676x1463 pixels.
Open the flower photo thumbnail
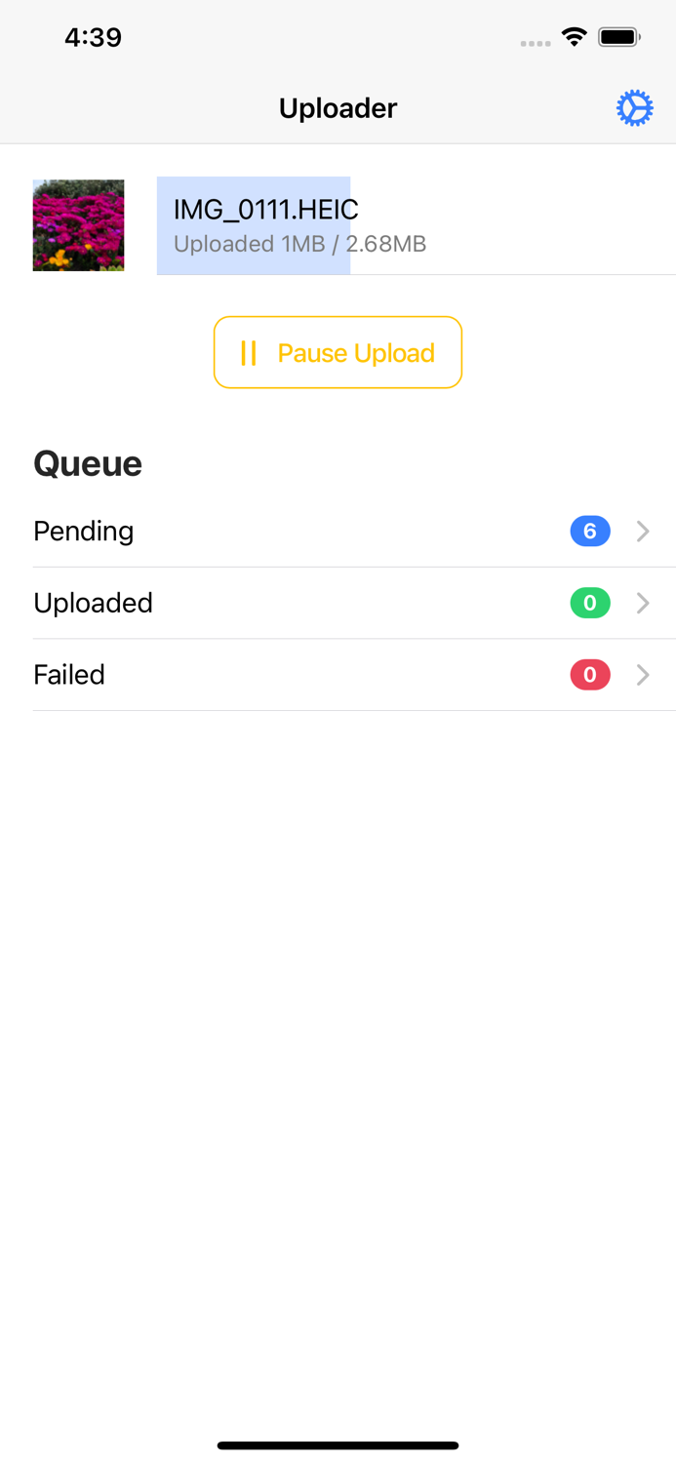pyautogui.click(x=78, y=225)
